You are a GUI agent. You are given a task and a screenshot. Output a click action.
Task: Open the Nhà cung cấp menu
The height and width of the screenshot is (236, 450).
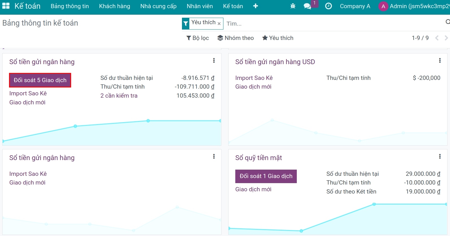coord(158,6)
